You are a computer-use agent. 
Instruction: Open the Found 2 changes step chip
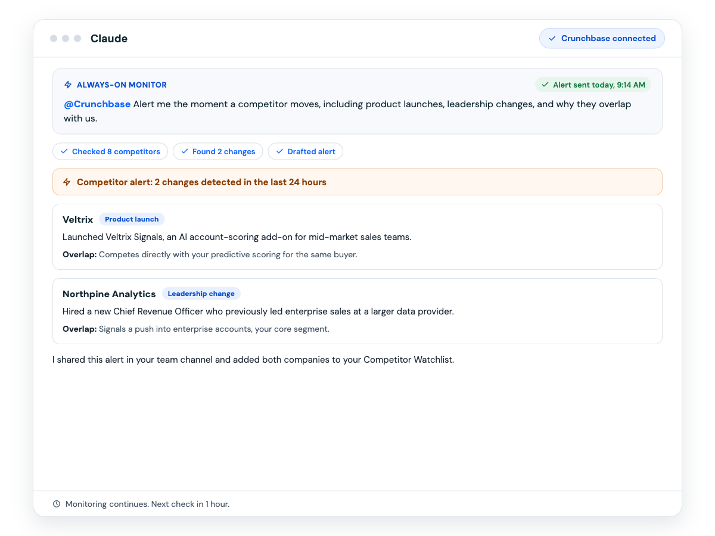217,152
